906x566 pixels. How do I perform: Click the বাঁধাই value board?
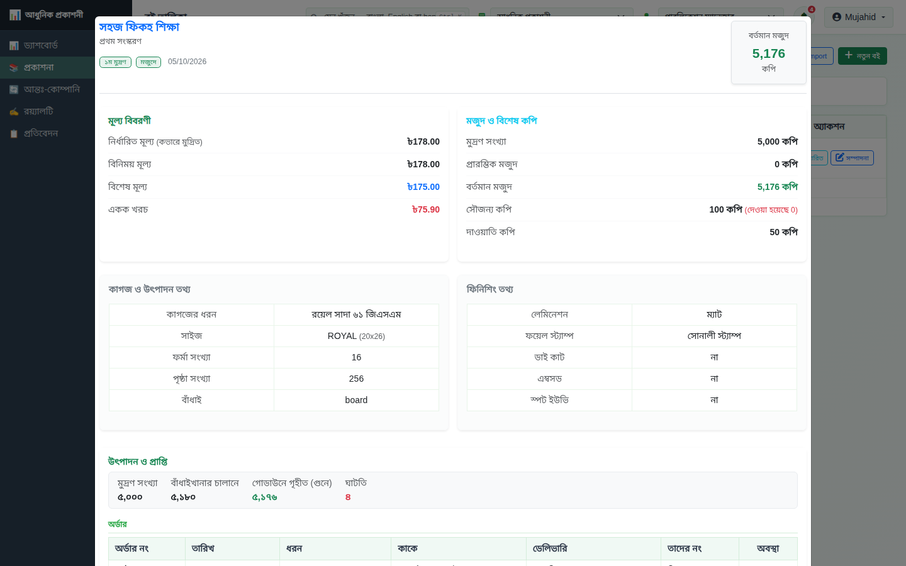click(356, 400)
